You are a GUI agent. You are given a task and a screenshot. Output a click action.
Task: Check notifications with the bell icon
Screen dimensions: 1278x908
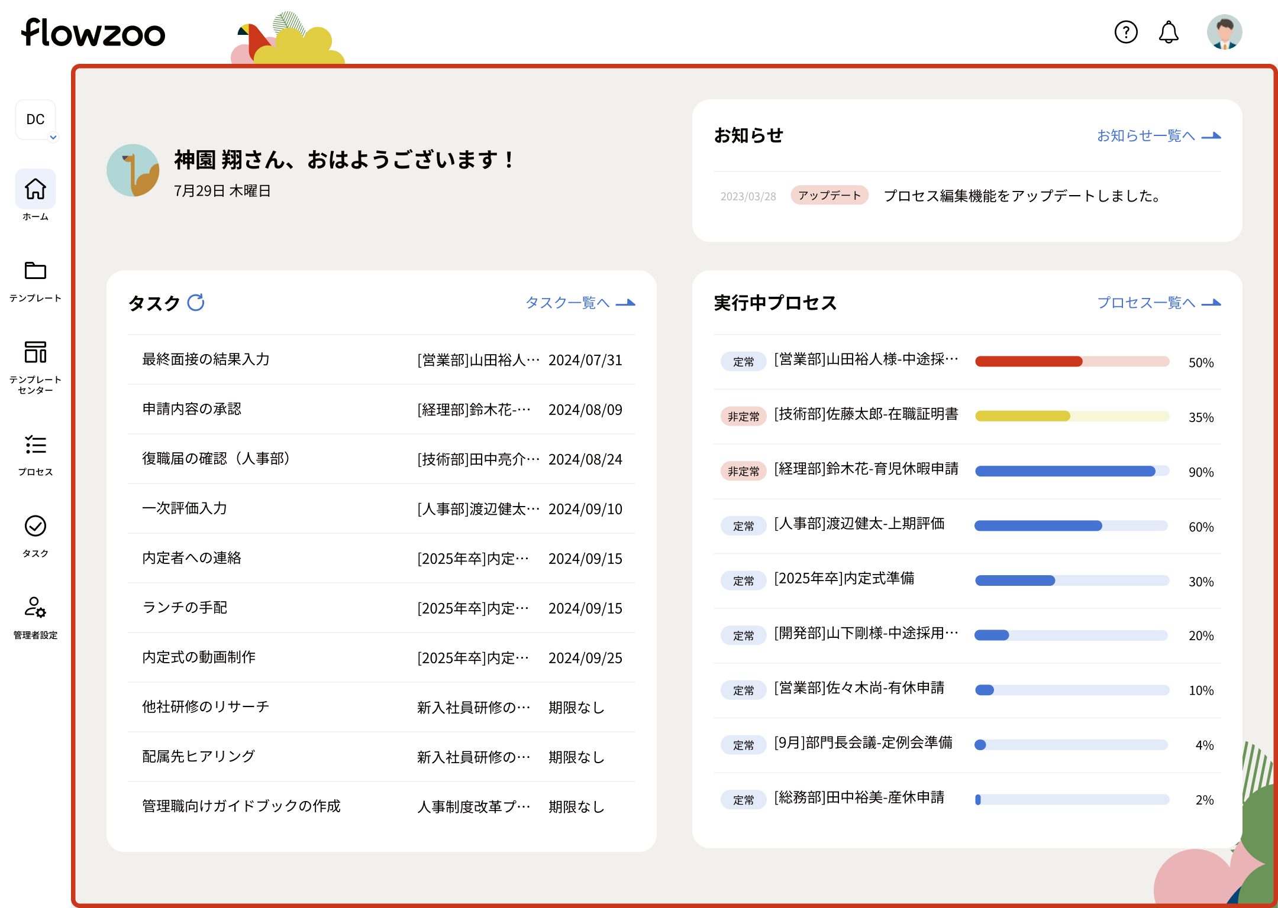tap(1168, 33)
